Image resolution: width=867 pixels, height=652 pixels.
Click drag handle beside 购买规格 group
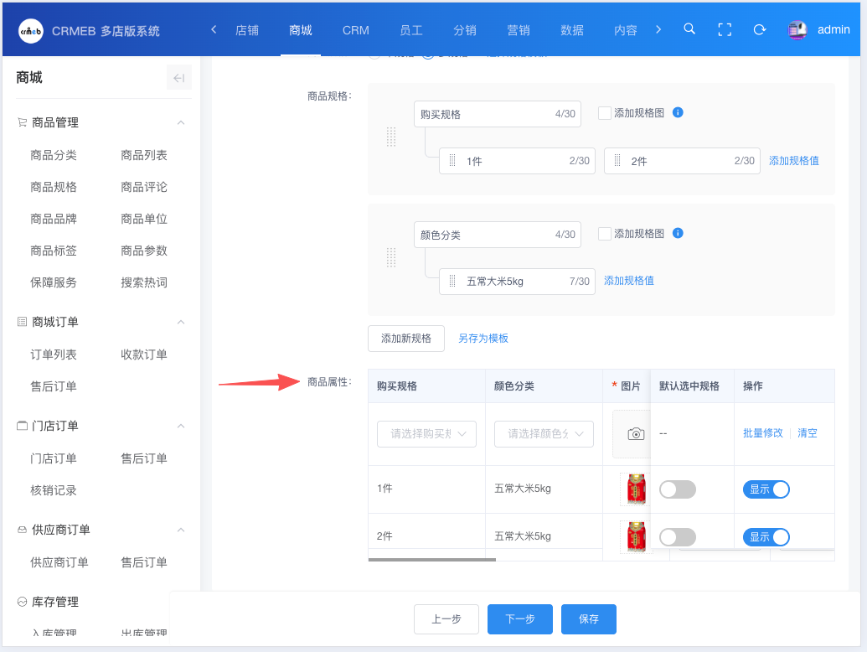pos(390,137)
